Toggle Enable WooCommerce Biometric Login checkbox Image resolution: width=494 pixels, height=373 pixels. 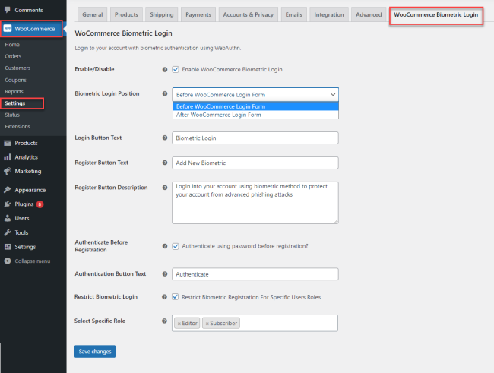[x=176, y=69]
